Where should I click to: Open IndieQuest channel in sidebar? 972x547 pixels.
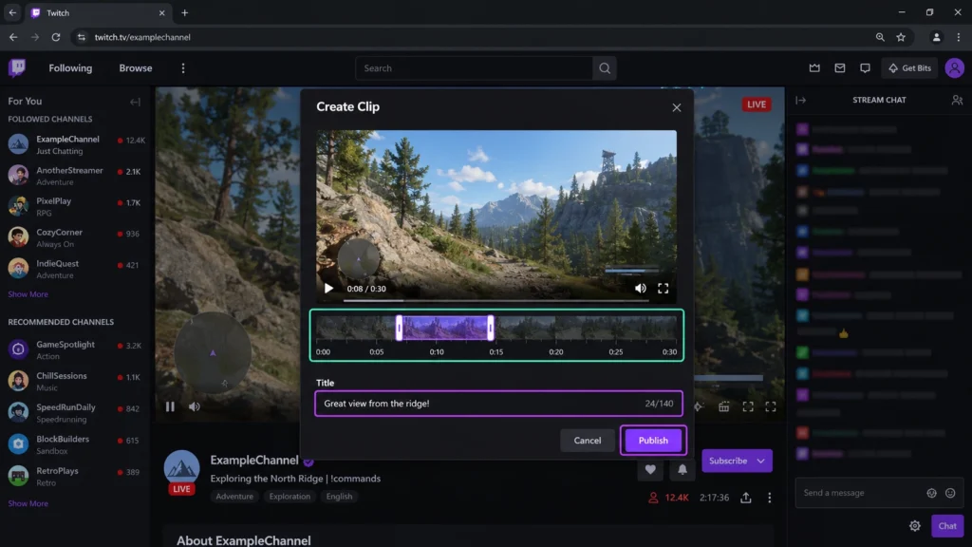(76, 269)
